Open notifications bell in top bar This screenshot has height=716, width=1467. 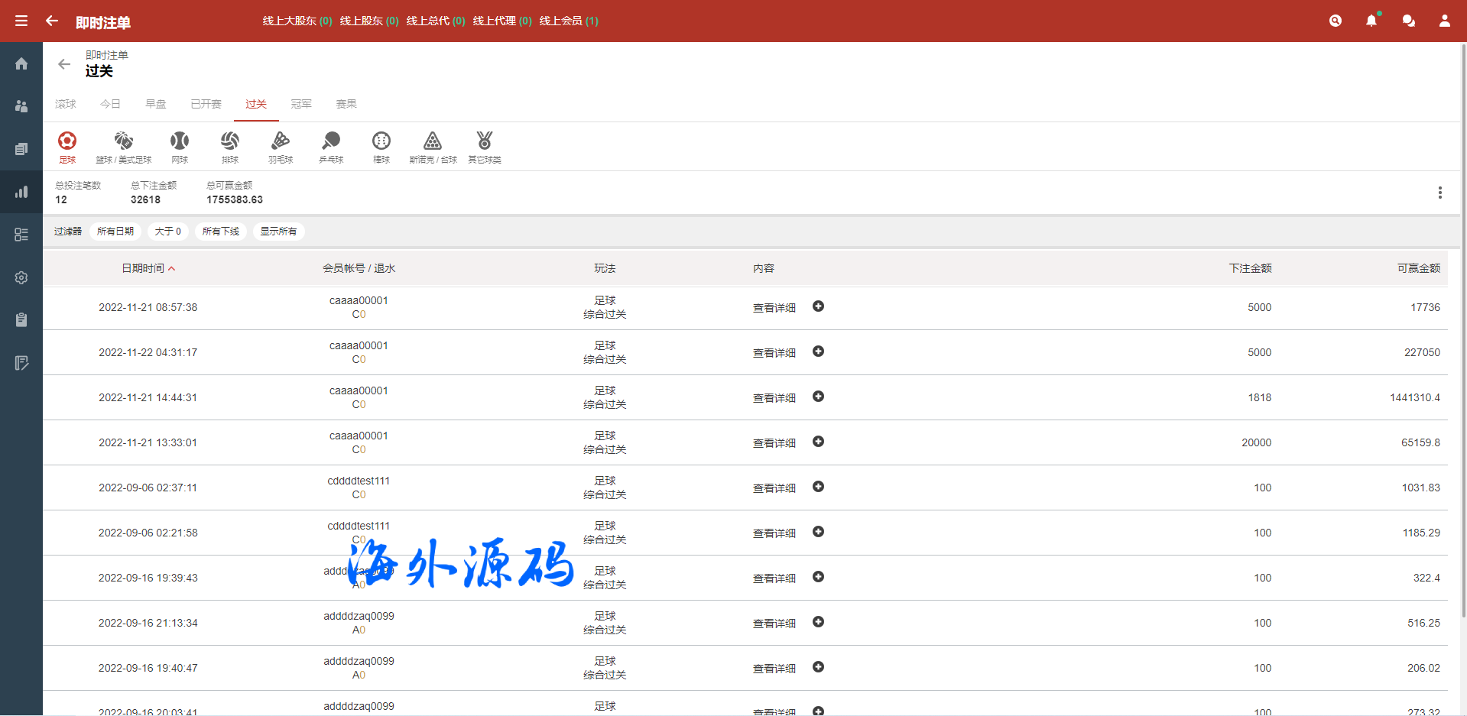[x=1371, y=21]
